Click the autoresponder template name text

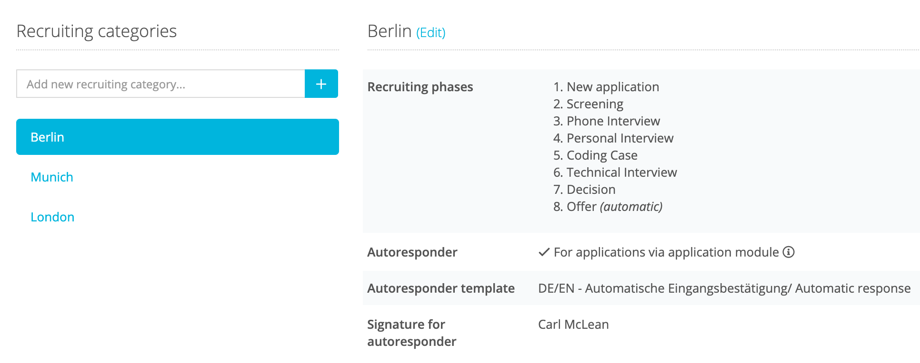tap(724, 288)
